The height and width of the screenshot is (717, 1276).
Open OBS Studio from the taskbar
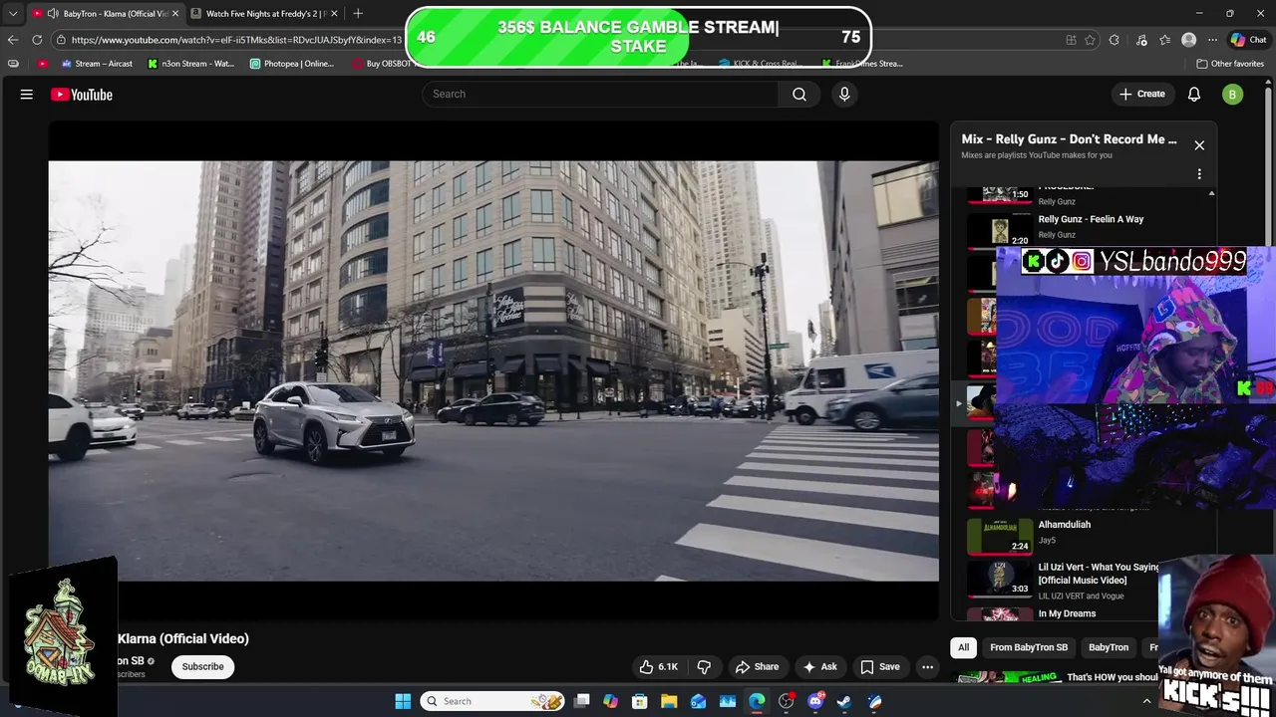coord(787,701)
